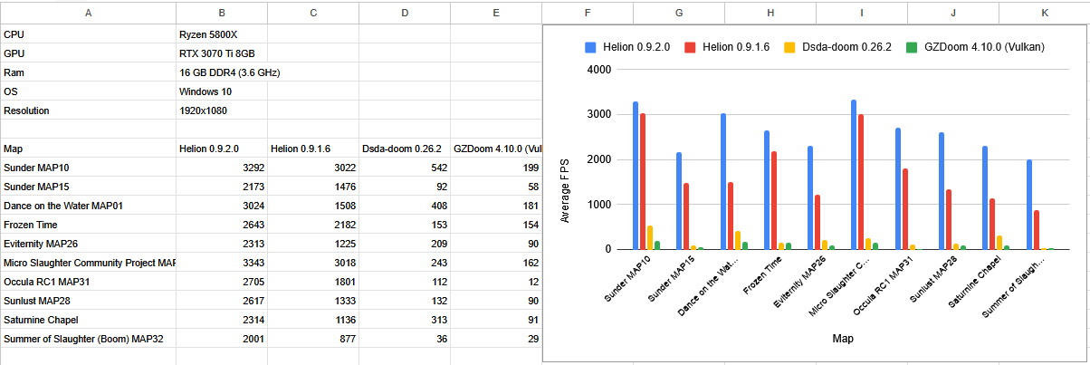Select column B header

coord(222,13)
